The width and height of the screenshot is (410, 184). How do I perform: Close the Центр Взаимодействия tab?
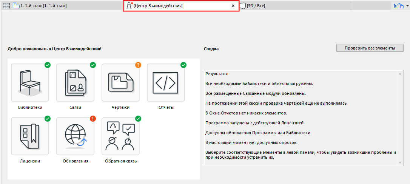[x=233, y=6]
